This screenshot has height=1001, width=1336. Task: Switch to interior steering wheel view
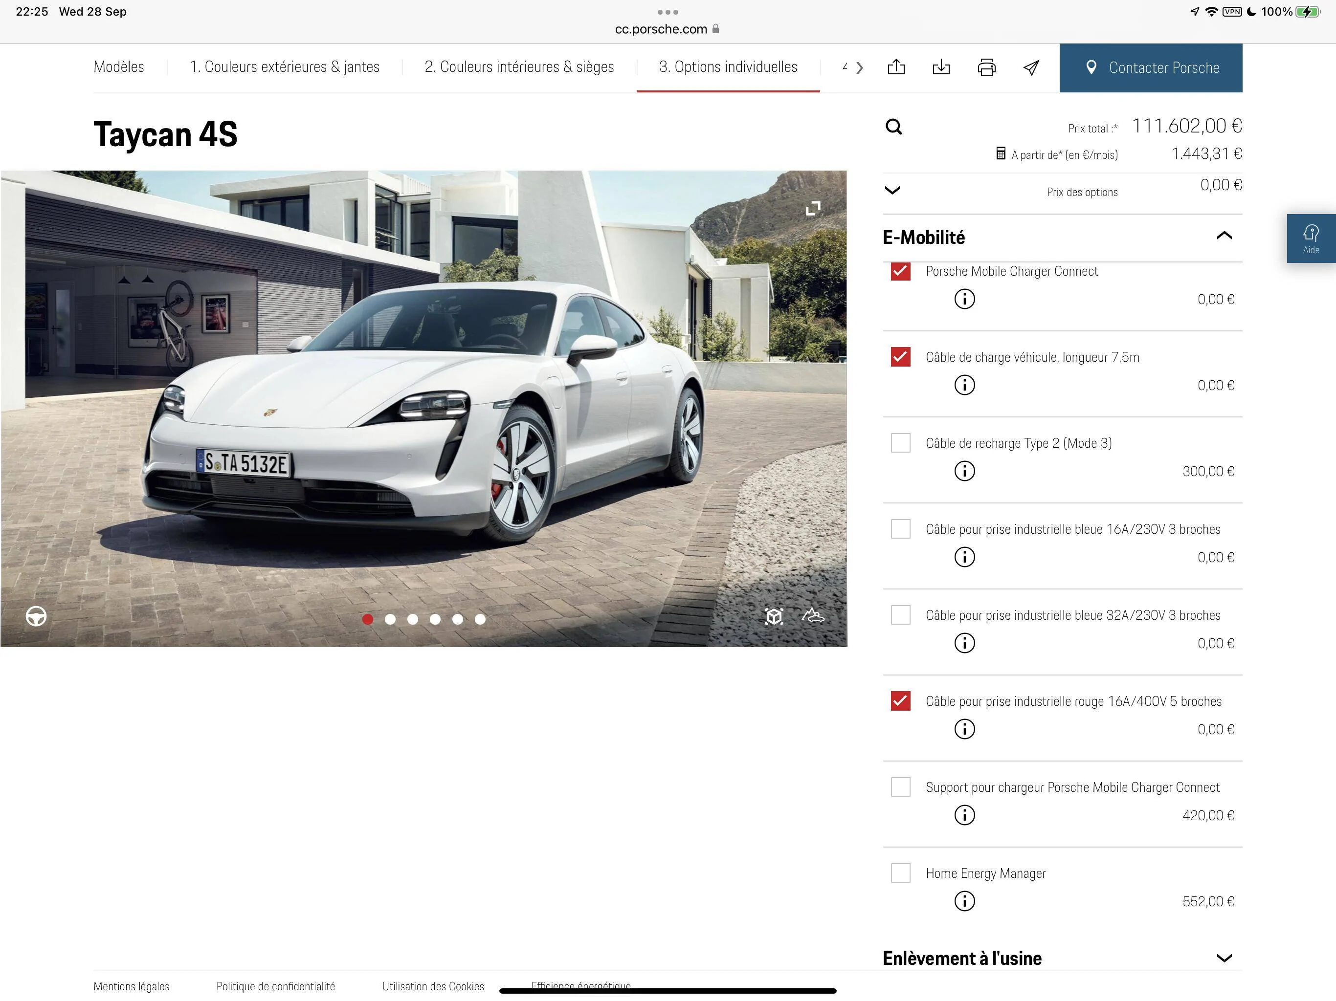(36, 616)
